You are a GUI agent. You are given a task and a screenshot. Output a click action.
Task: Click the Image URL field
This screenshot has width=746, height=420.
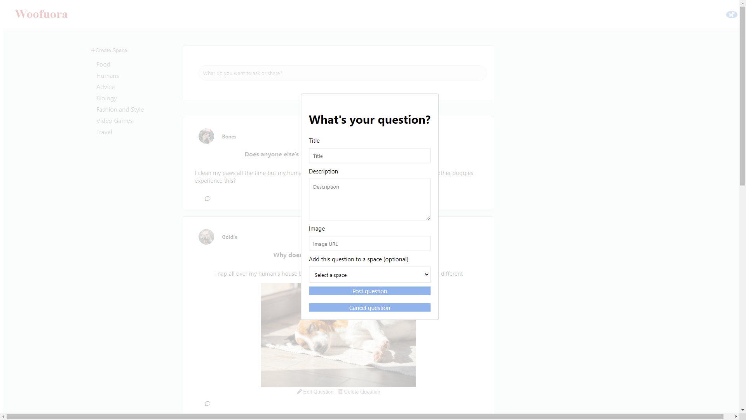coord(369,243)
